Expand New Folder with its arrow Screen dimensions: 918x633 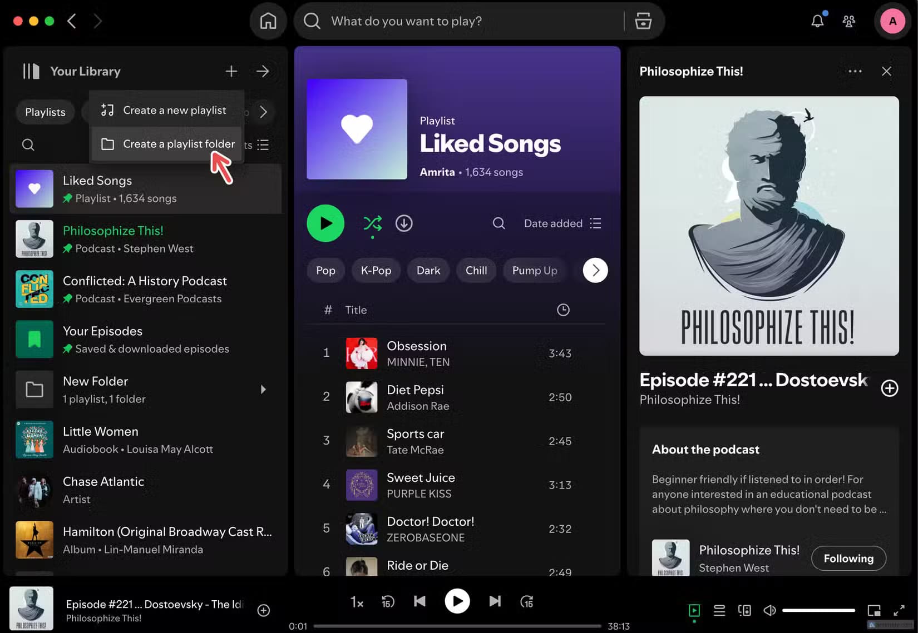[263, 390]
